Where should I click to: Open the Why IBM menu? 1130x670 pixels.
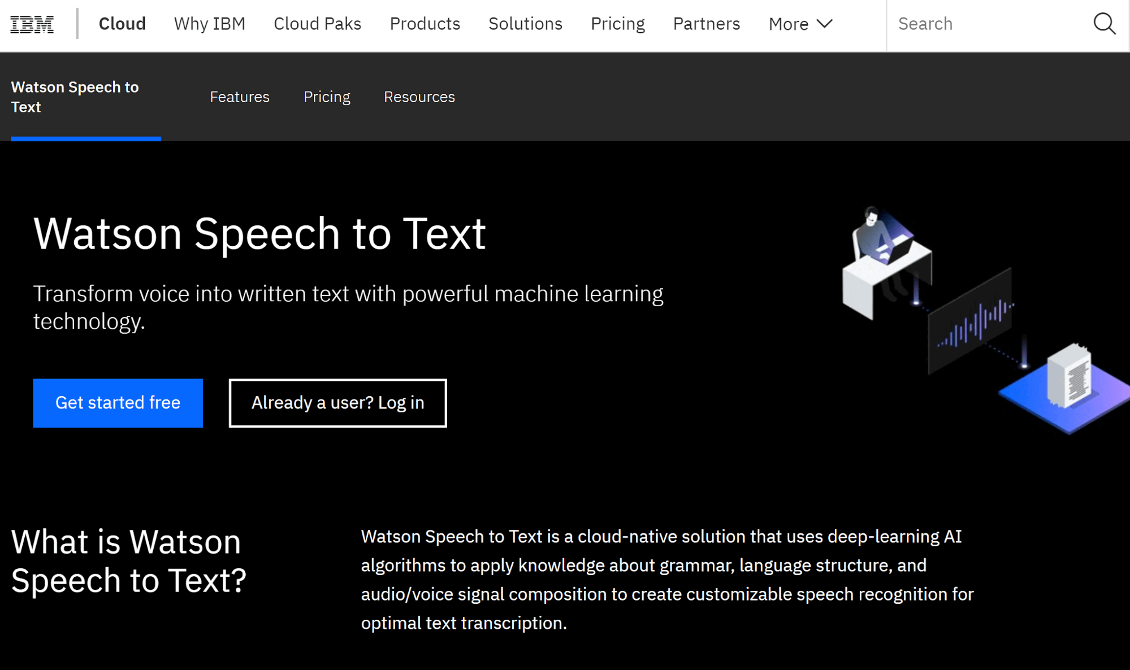pyautogui.click(x=210, y=24)
